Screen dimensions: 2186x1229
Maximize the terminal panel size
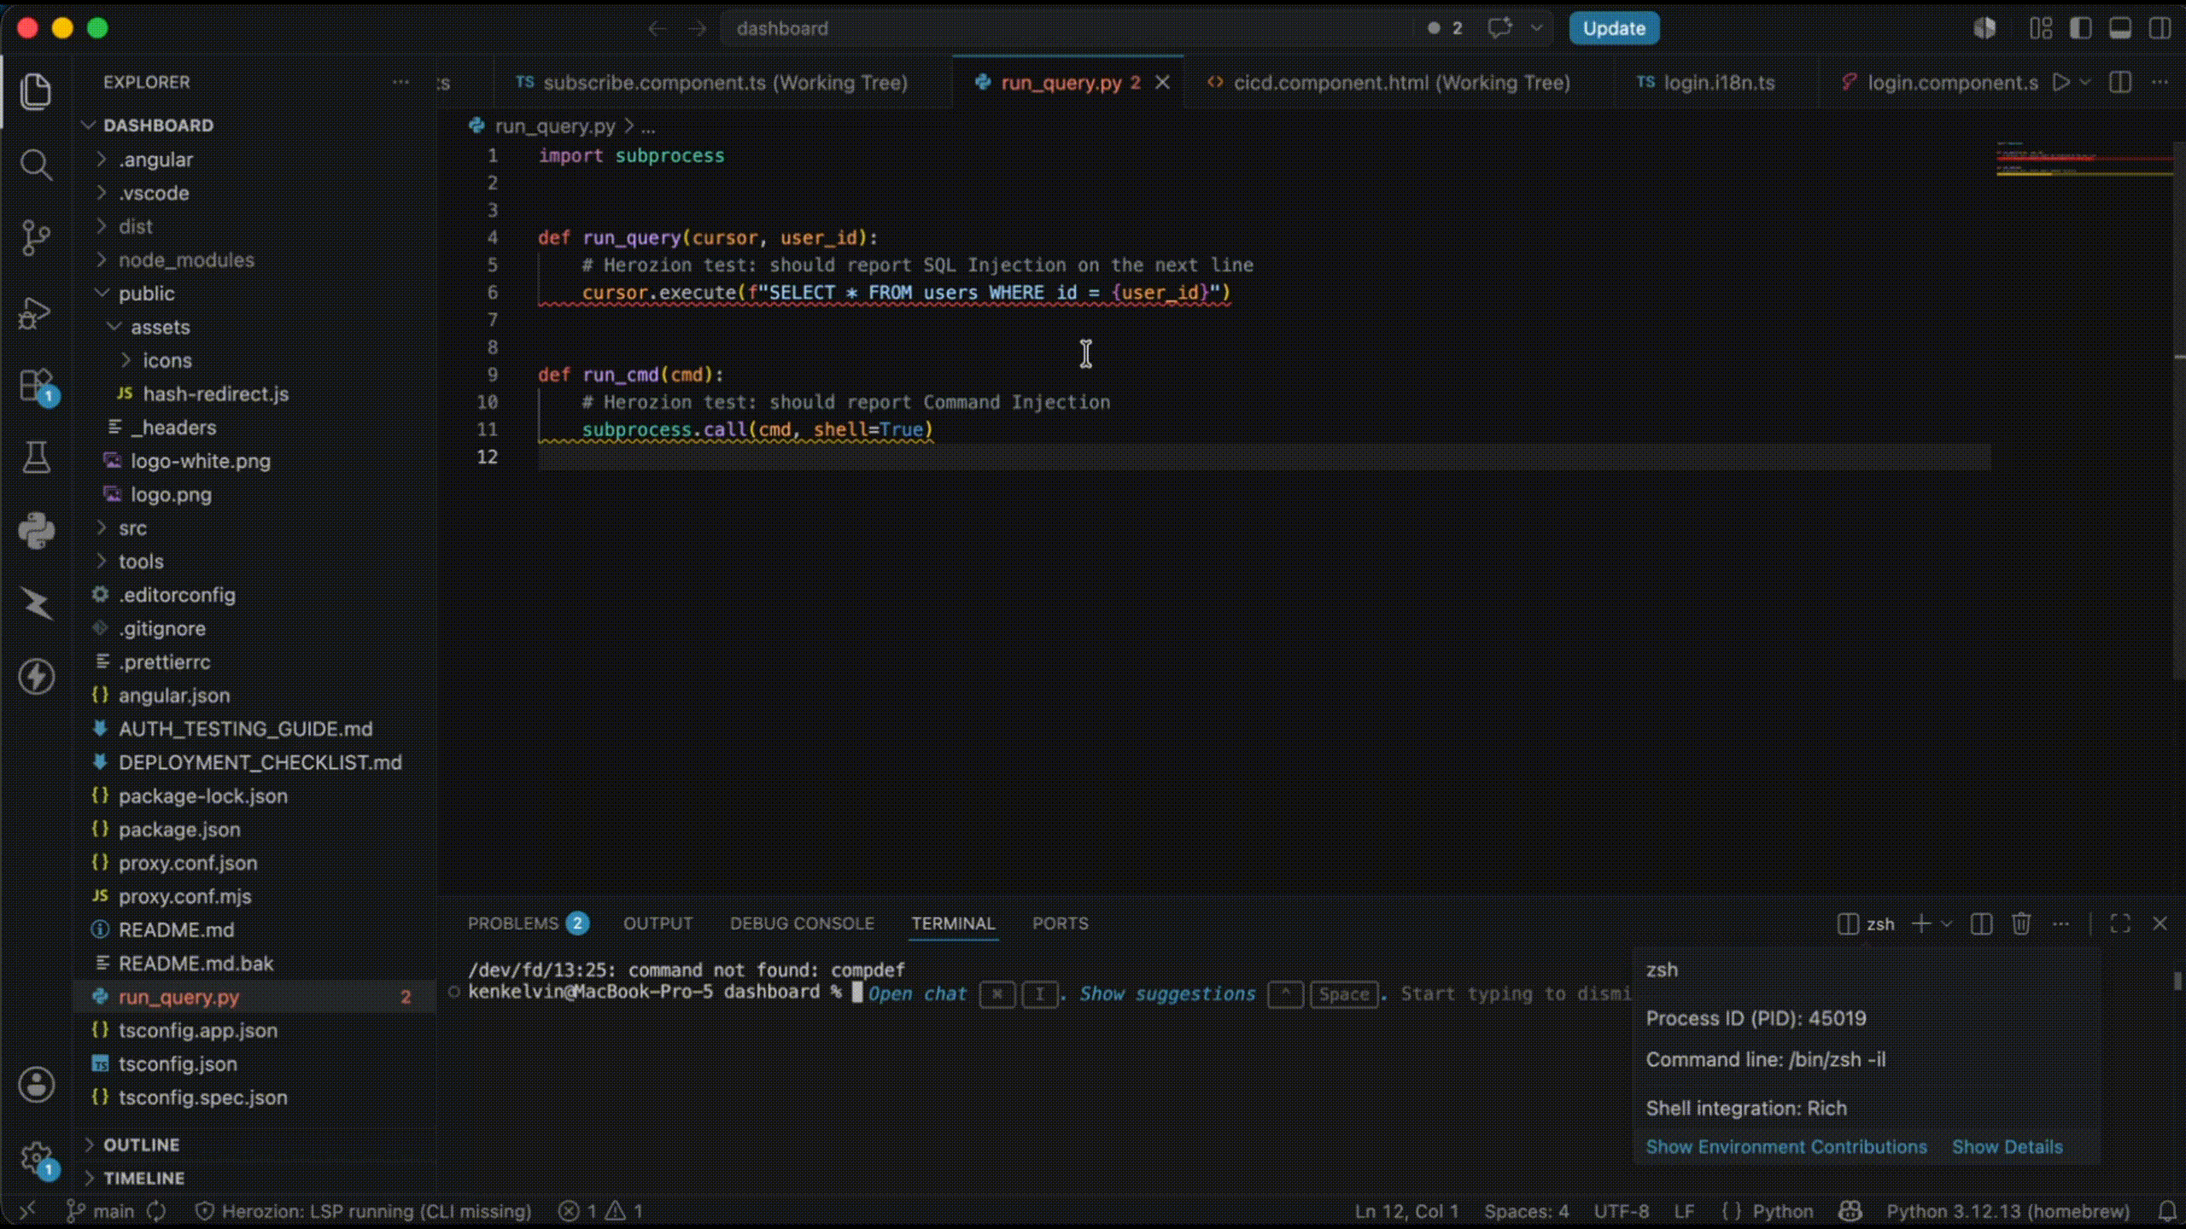pyautogui.click(x=2119, y=923)
